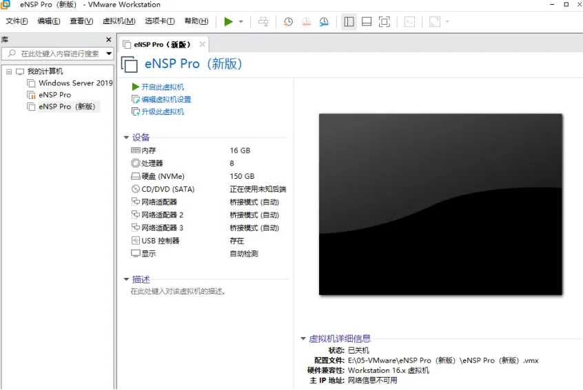Close the eNSP Pro（新版）tab

point(203,45)
